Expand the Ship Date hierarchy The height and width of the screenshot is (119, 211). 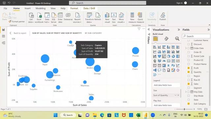coord(186,92)
